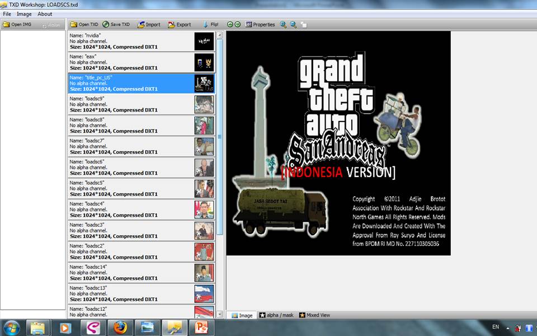537x336 pixels.
Task: Show hidden tray icons arrow
Action: [x=508, y=329]
